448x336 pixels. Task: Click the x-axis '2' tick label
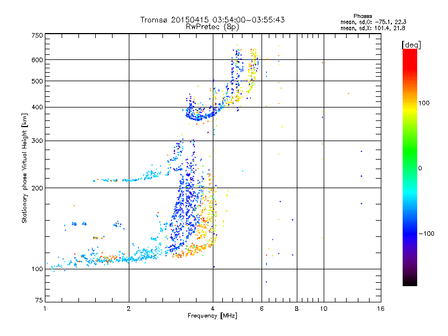point(129,309)
